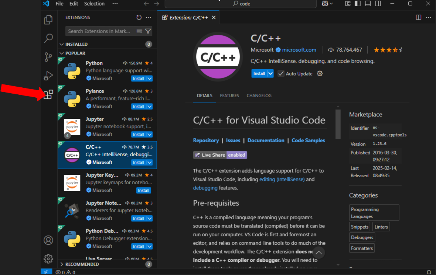
Task: Toggle the Auto Update checkbox
Action: [281, 73]
